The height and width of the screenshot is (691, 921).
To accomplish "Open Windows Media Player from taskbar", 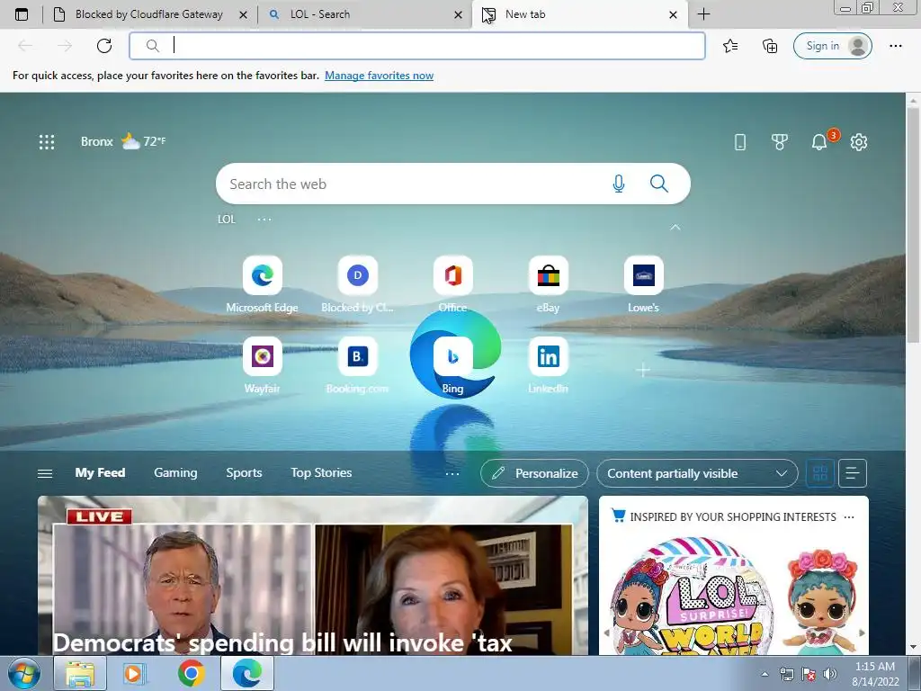I will click(x=135, y=673).
